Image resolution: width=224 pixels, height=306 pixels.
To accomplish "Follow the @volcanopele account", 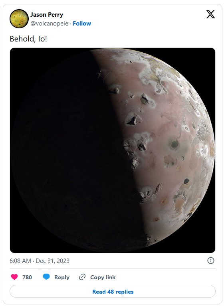I will pos(82,24).
